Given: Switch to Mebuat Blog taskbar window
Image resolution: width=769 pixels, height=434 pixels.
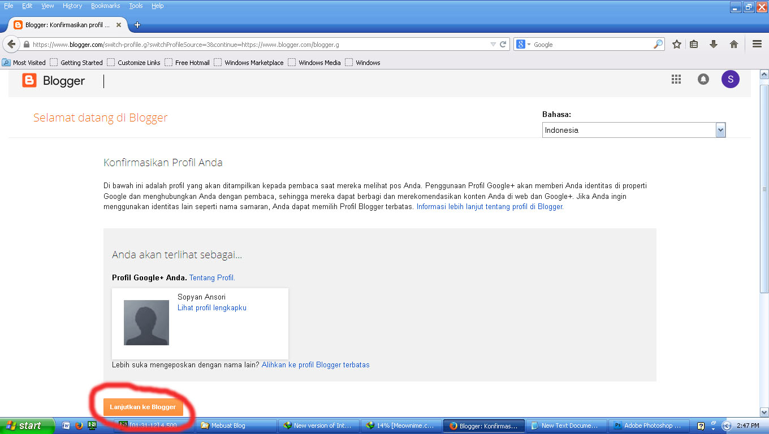Looking at the screenshot, I should 235,426.
